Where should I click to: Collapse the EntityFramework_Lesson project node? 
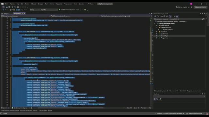pyautogui.click(x=155, y=23)
